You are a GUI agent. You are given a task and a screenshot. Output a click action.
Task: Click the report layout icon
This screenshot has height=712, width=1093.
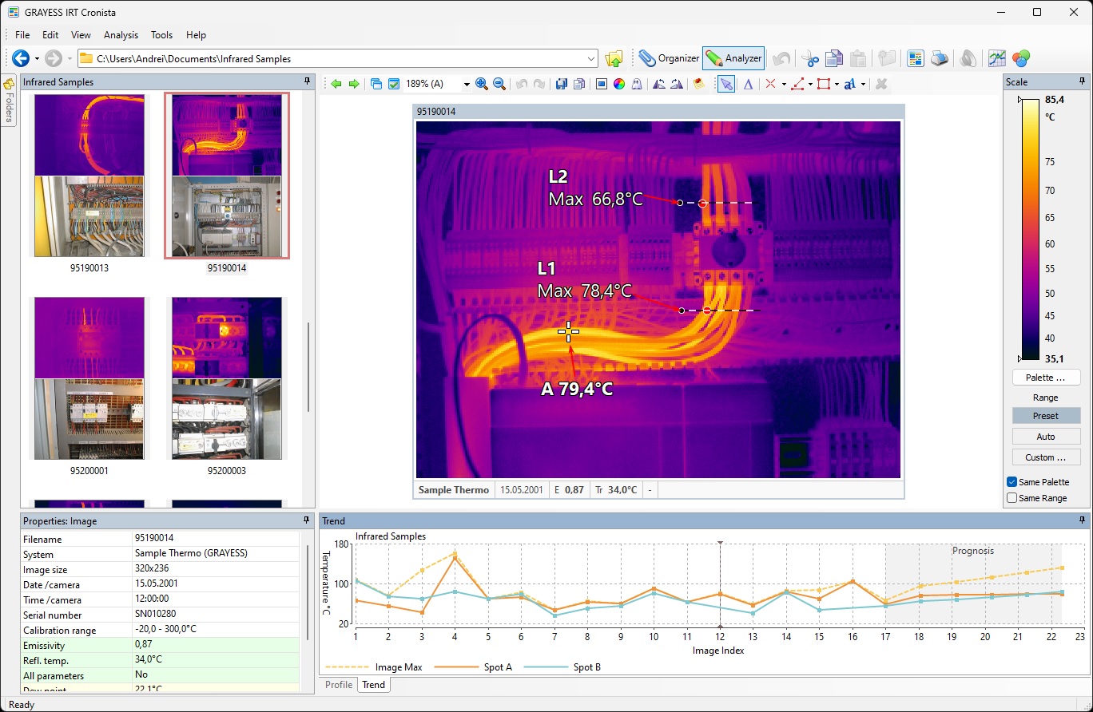[916, 58]
